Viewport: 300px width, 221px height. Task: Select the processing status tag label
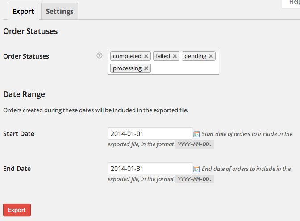point(127,68)
